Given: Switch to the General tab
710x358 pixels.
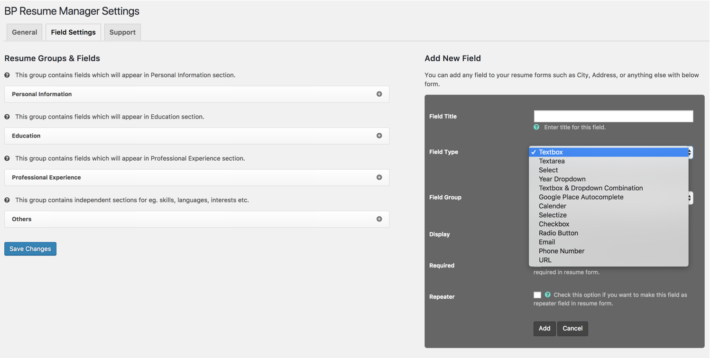Looking at the screenshot, I should (x=25, y=32).
